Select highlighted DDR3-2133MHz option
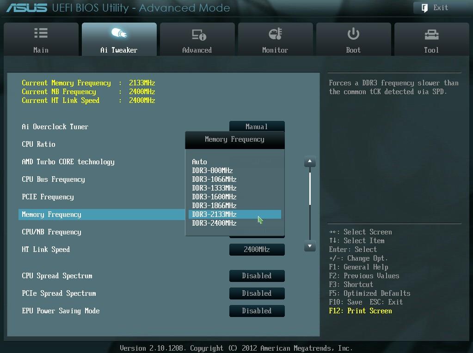 click(235, 214)
